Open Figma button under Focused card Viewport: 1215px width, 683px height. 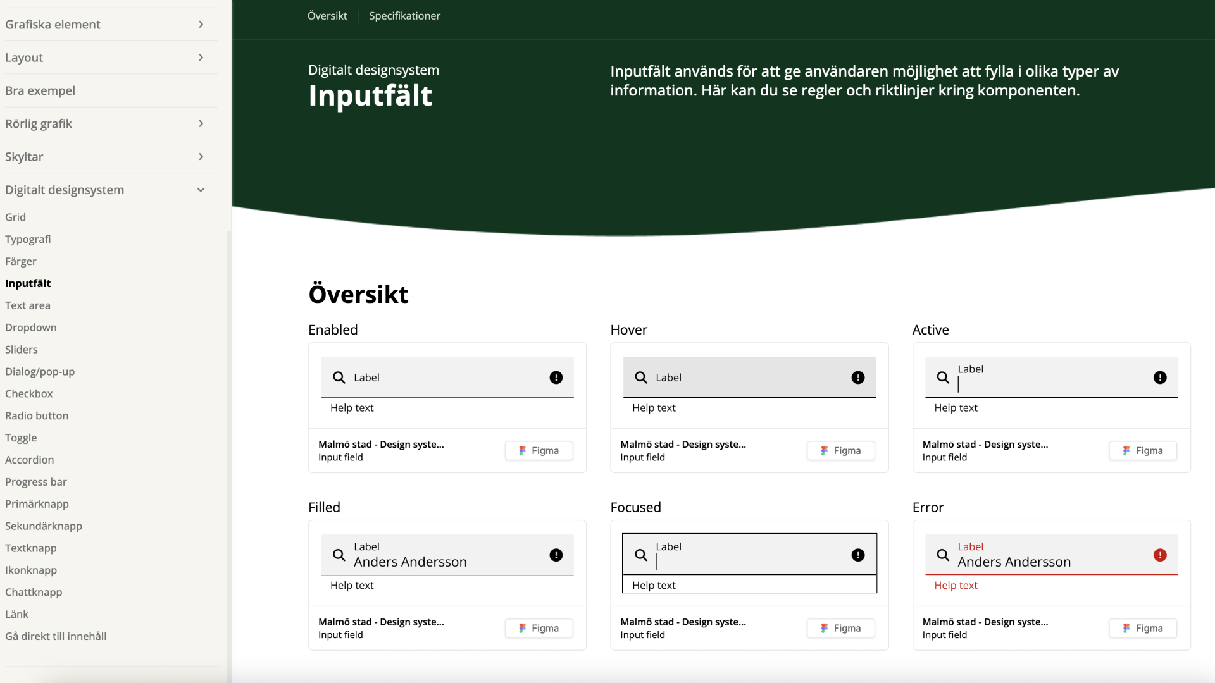coord(840,628)
